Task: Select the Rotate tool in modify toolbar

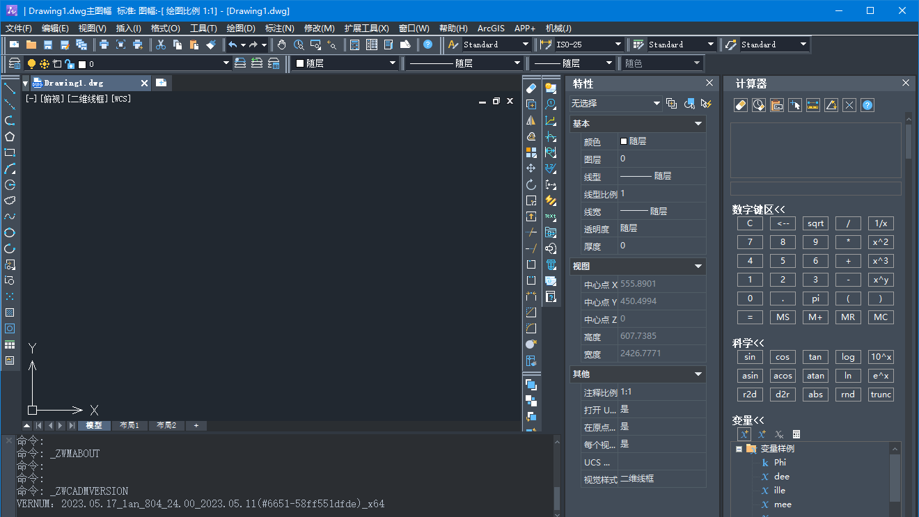Action: 531,184
